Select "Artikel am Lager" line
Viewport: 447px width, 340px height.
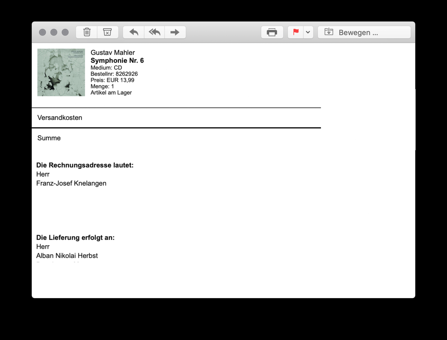pos(111,93)
